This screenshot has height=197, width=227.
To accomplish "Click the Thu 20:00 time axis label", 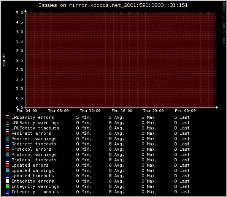I will tap(154, 111).
